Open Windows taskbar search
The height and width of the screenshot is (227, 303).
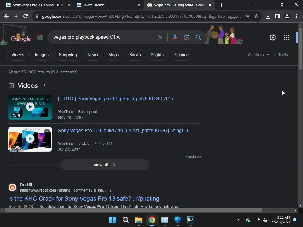pyautogui.click(x=125, y=220)
